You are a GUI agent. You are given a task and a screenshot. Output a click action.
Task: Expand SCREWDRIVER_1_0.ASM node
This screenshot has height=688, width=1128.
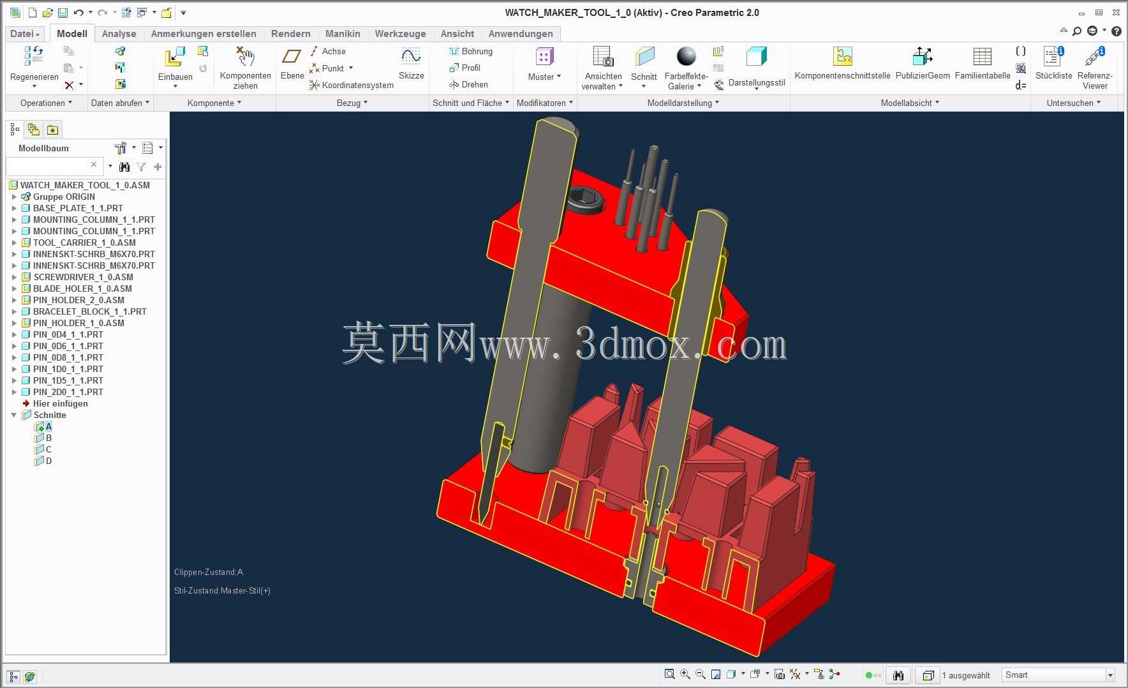pyautogui.click(x=14, y=277)
